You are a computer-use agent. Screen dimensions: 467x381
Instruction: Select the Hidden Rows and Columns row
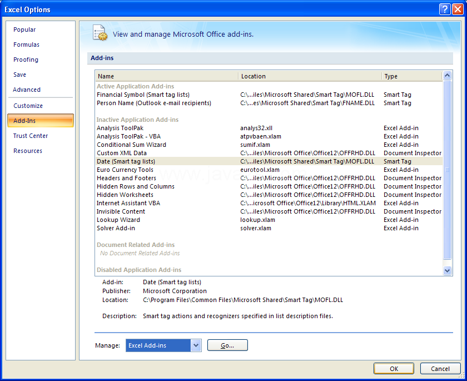(269, 186)
